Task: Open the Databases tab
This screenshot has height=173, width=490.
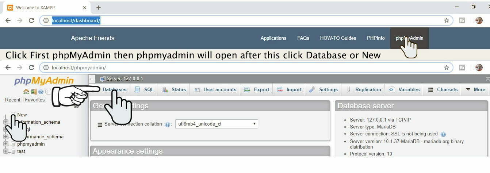Action: [111, 89]
